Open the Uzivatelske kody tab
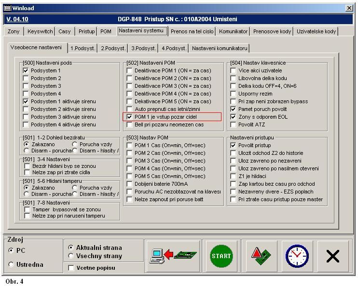This screenshot has width=358, height=289. [317, 31]
